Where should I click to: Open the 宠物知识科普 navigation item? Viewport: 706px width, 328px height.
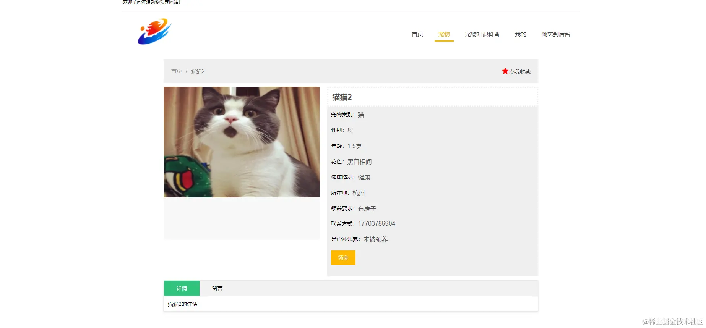482,34
